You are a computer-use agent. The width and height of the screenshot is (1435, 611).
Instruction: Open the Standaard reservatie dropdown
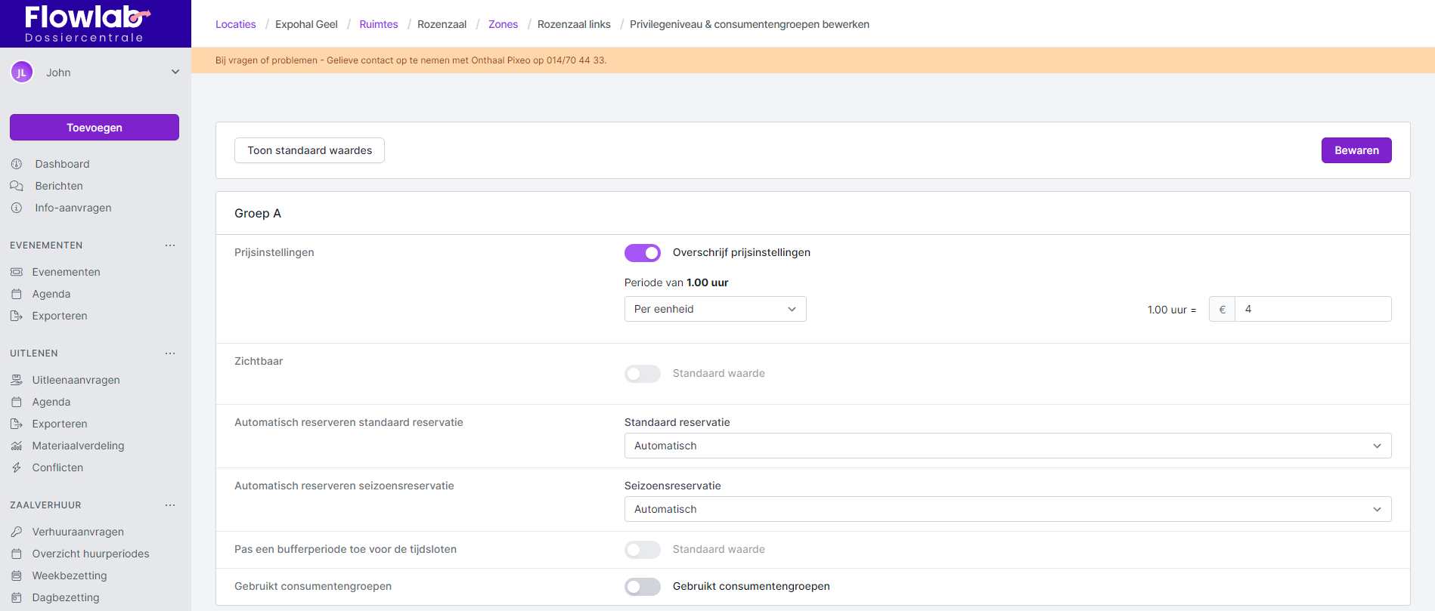pos(1007,446)
